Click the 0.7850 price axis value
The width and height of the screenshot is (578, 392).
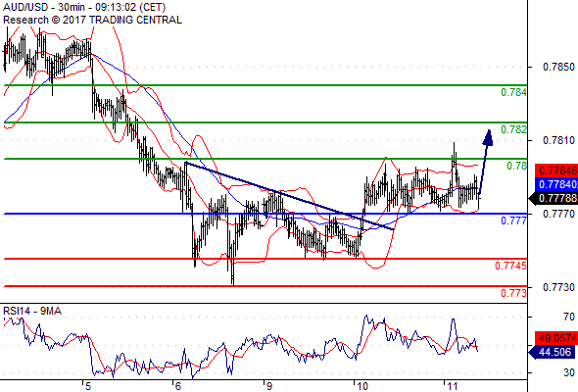[558, 67]
